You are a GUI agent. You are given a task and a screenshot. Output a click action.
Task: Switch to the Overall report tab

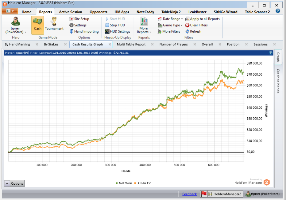[207, 44]
